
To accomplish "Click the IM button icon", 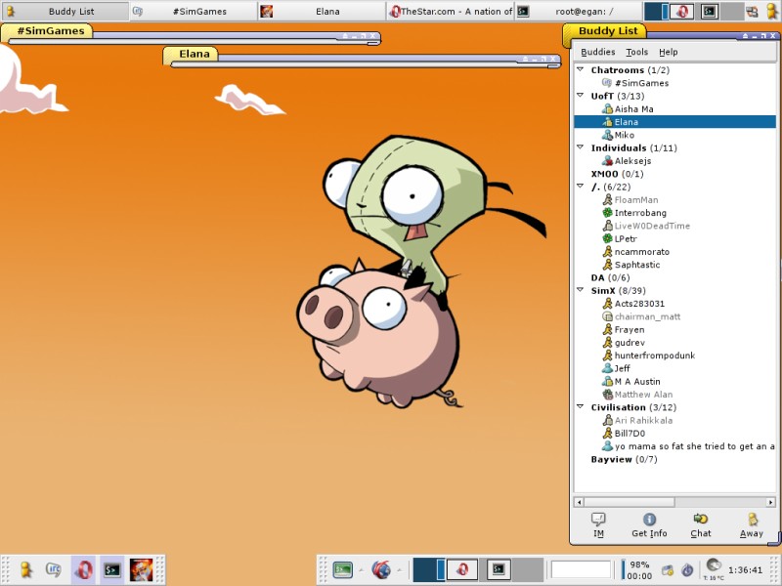I will 598,520.
